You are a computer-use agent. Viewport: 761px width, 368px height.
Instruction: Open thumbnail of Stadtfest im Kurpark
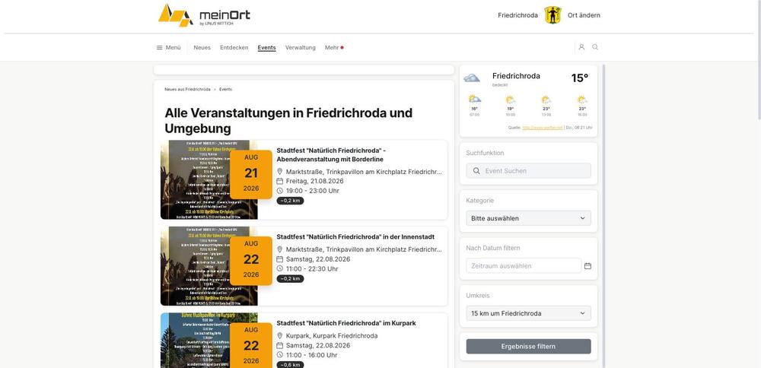coord(209,341)
